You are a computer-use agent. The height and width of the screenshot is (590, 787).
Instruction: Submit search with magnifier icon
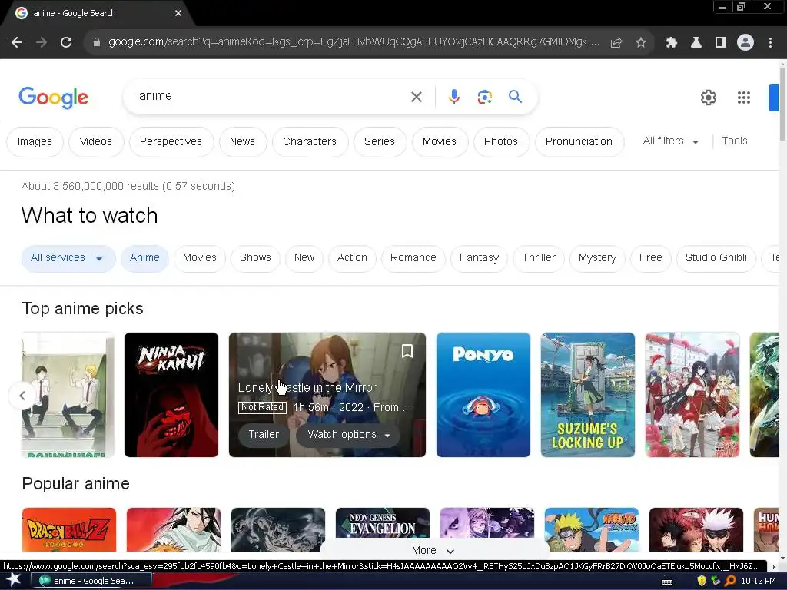click(516, 96)
